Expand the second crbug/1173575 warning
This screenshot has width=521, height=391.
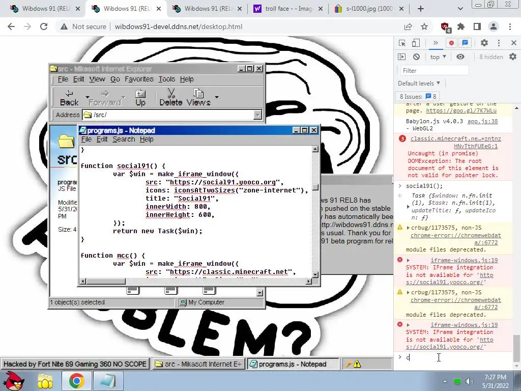click(x=408, y=293)
